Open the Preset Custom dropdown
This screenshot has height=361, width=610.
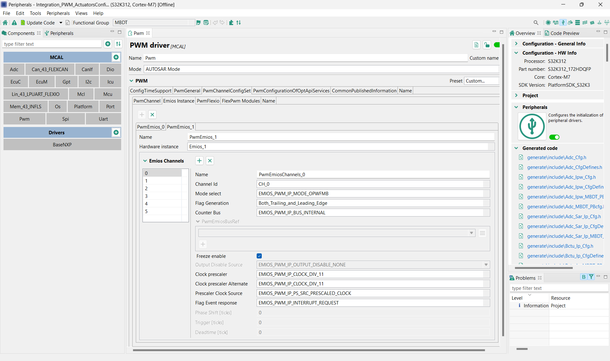pyautogui.click(x=481, y=81)
